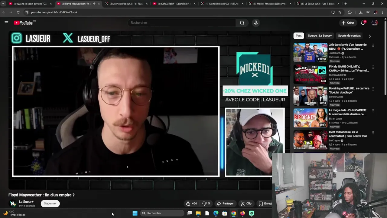Open 'FIN de GAME ONE' thumbnail
The image size is (387, 218).
pyautogui.click(x=310, y=74)
